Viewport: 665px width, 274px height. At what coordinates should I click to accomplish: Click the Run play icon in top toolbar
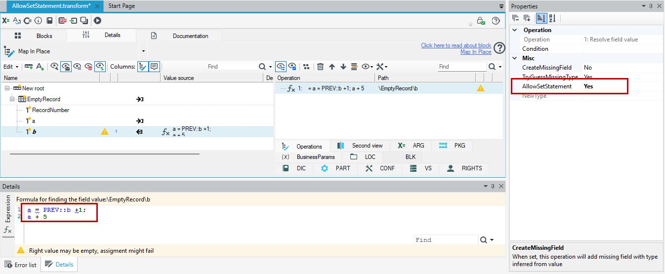click(97, 21)
